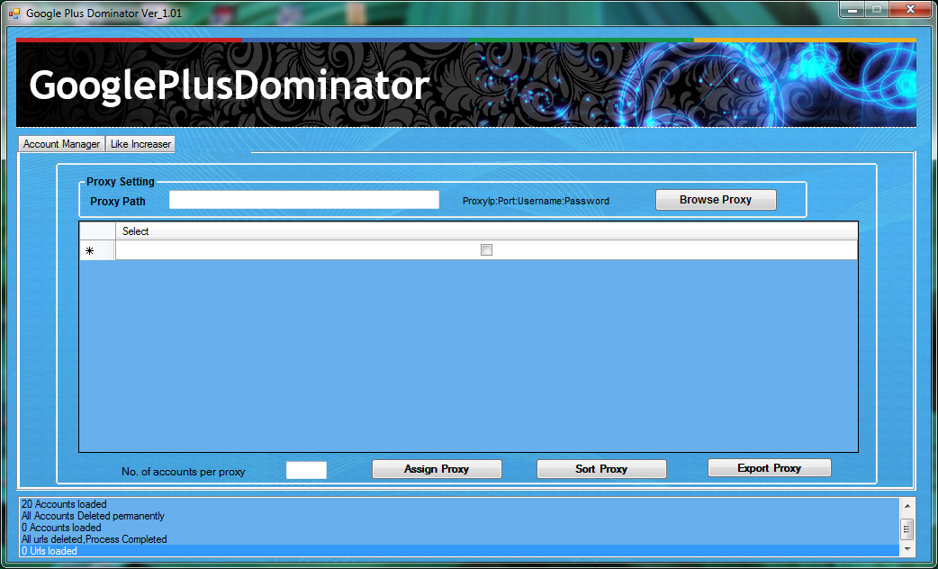Viewport: 938px width, 569px height.
Task: Click the Proxy Path input field
Action: [x=304, y=200]
